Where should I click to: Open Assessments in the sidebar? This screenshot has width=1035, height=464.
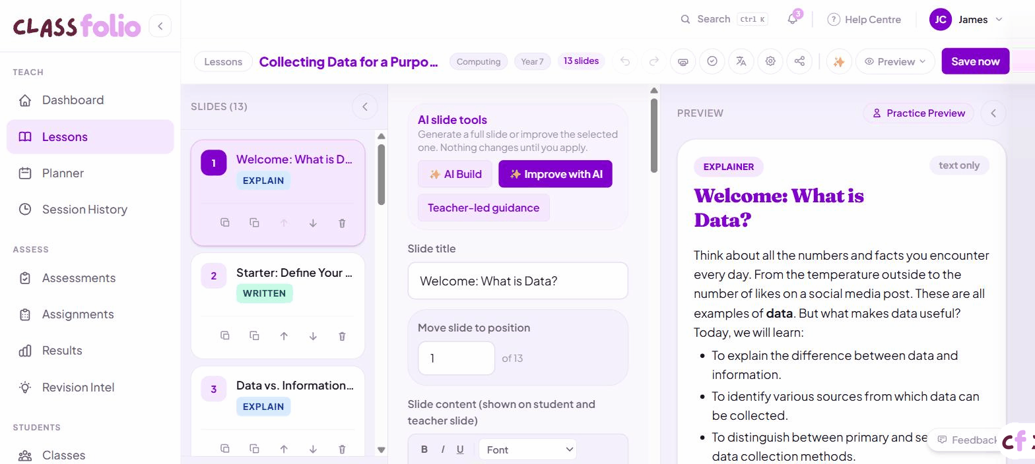click(90, 278)
